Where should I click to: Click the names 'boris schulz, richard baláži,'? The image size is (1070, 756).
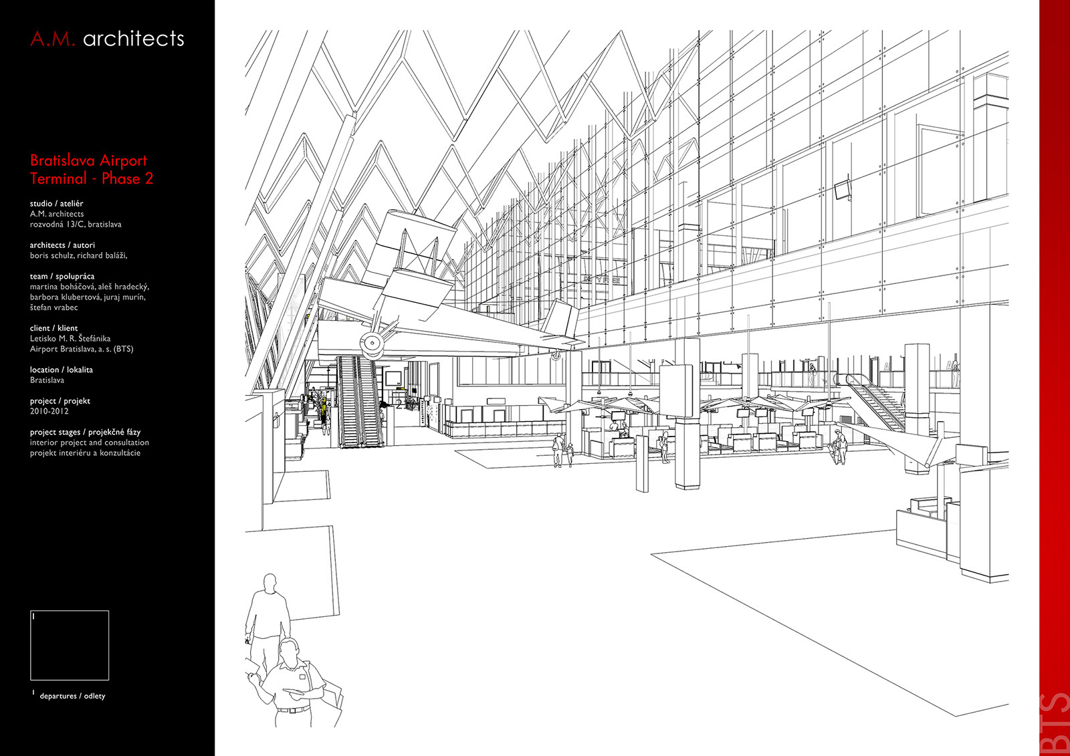coord(78,255)
